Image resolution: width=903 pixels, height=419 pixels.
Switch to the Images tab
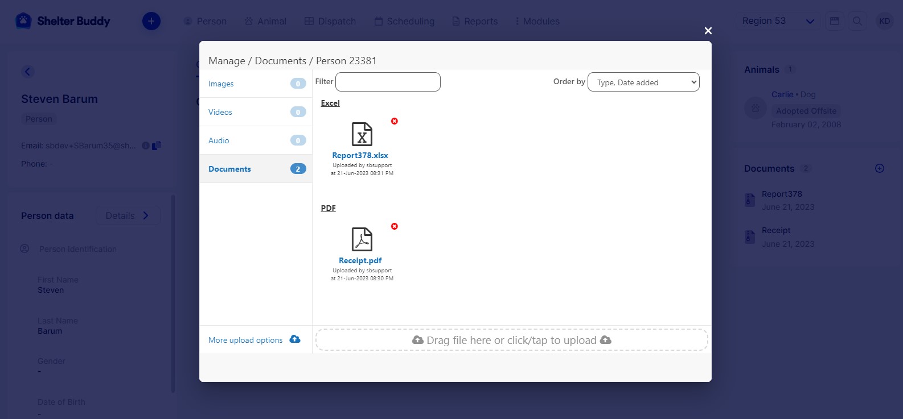coord(256,84)
